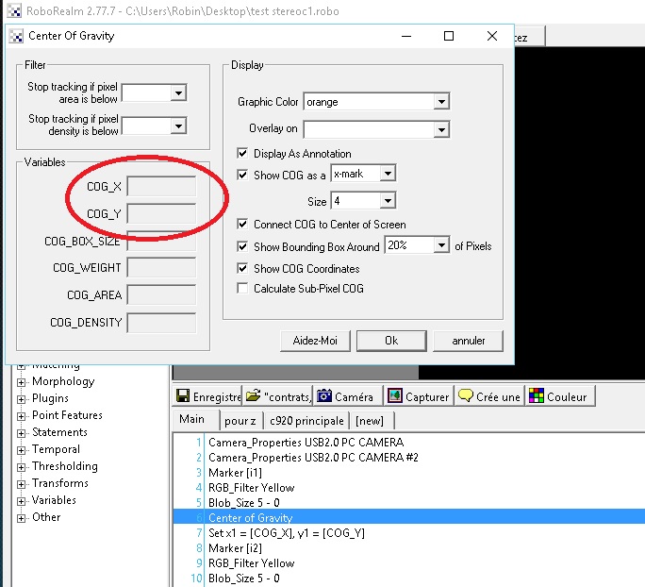
Task: Maximize the Center Of Gravity dialog
Action: tap(449, 36)
